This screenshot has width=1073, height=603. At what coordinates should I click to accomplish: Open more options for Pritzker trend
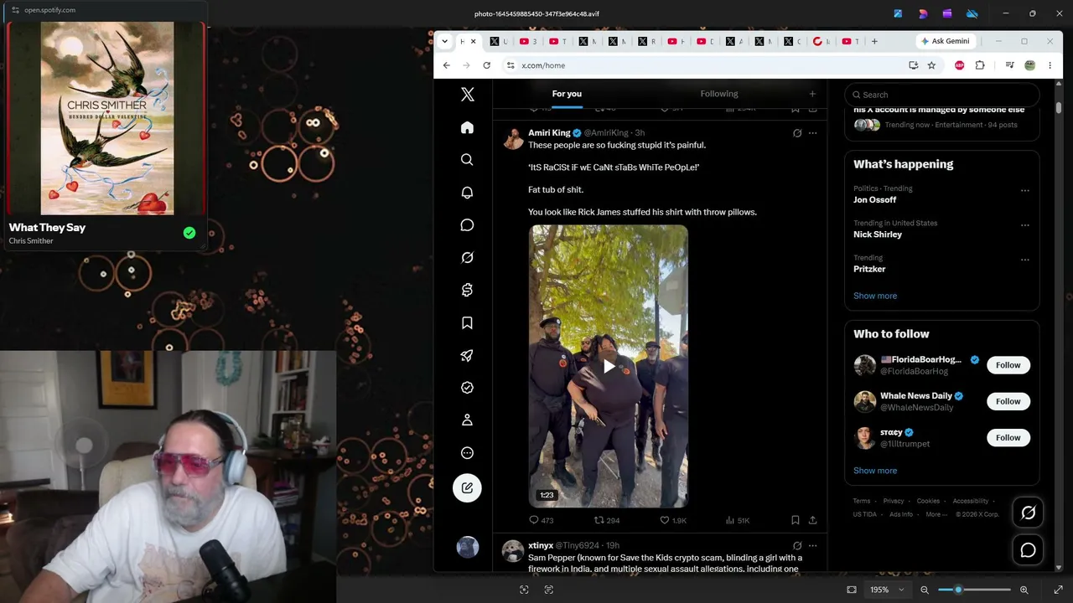point(1024,260)
